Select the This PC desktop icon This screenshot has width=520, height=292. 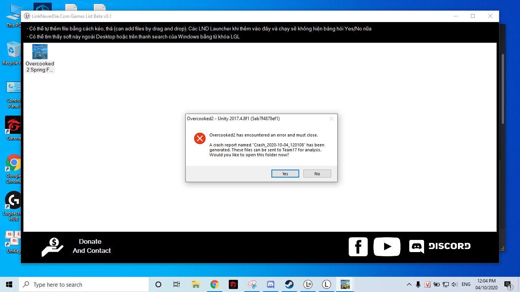pyautogui.click(x=13, y=16)
